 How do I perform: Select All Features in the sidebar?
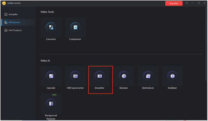[x=18, y=22]
